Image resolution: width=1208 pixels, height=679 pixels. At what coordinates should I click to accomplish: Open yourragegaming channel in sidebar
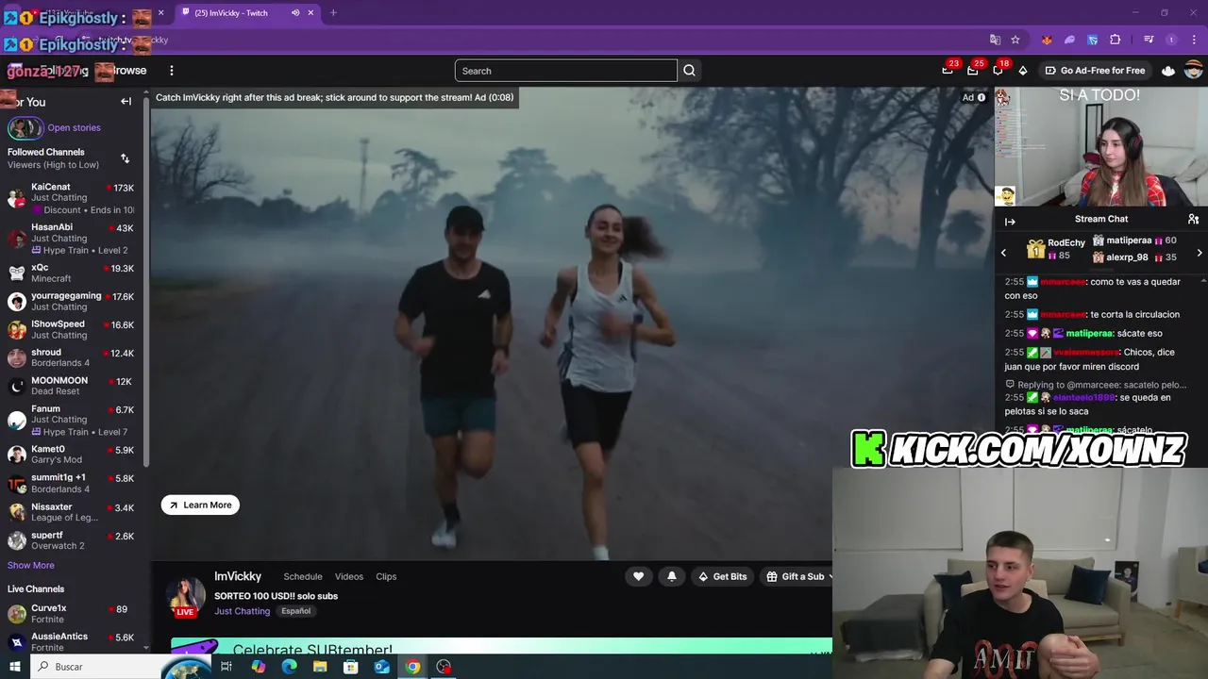tap(72, 302)
